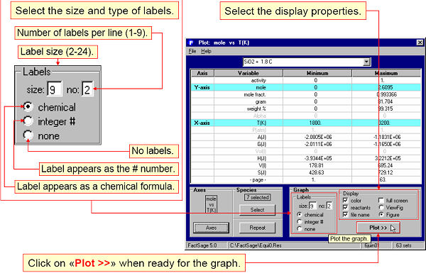The height and width of the screenshot is (273, 426).
Task: Enable the full screen checkbox
Action: pos(381,201)
